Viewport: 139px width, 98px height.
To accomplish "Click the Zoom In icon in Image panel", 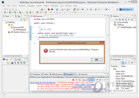I will (x=18, y=63).
